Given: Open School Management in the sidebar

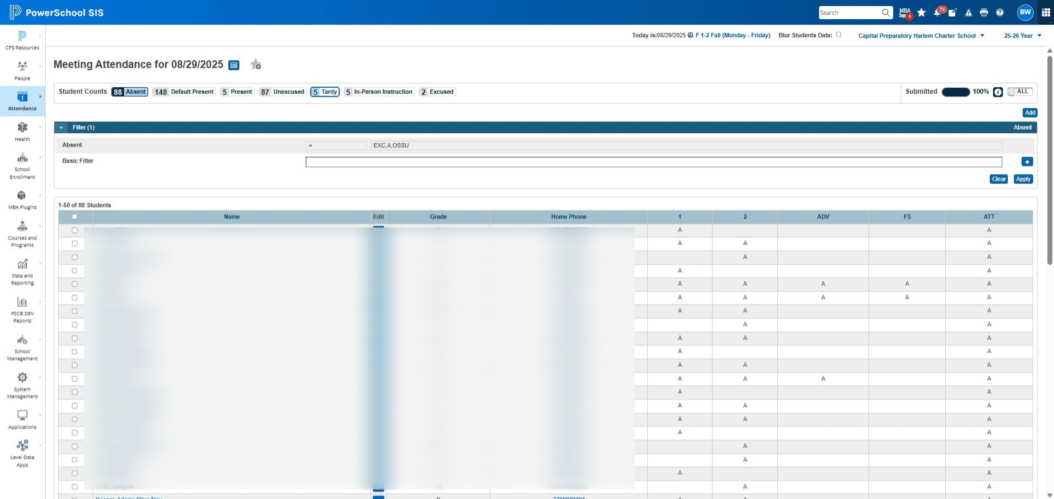Looking at the screenshot, I should tap(22, 347).
